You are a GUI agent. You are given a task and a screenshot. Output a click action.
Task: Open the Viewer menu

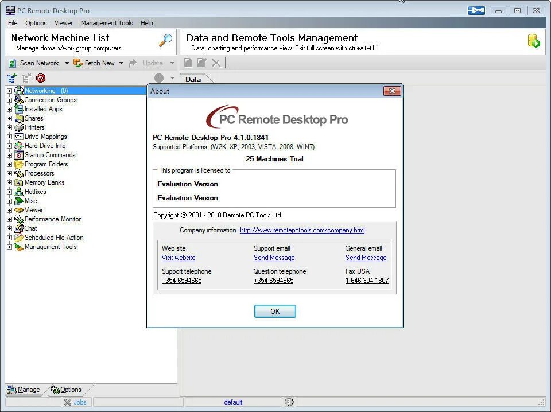pyautogui.click(x=64, y=23)
